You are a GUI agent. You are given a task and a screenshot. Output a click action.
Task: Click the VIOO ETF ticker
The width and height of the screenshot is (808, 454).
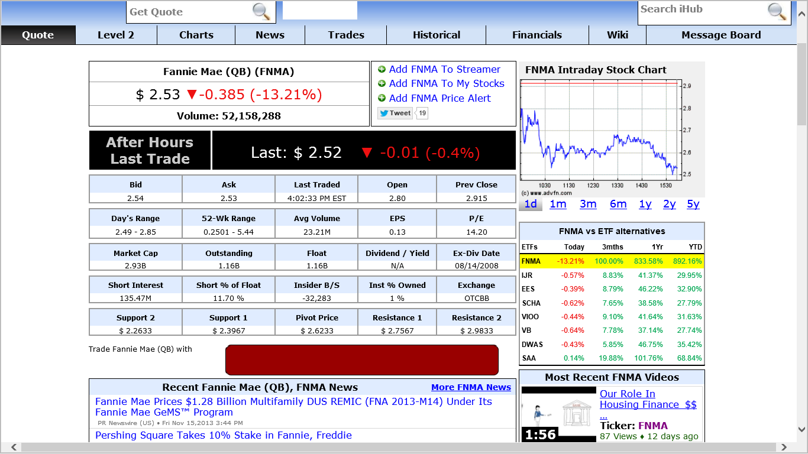pyautogui.click(x=531, y=316)
